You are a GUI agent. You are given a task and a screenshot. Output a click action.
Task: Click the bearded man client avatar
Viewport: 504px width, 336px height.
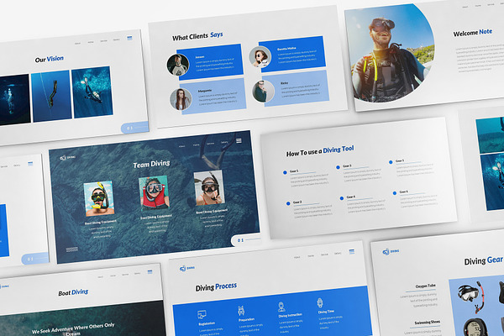[178, 65]
